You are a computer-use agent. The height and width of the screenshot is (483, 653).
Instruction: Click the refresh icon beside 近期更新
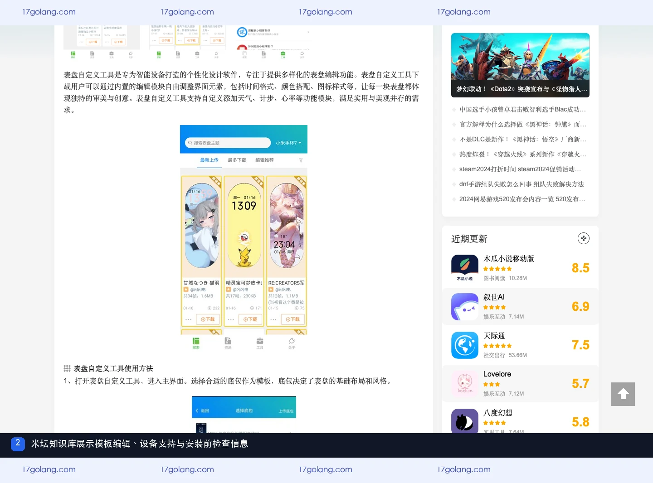pyautogui.click(x=584, y=238)
